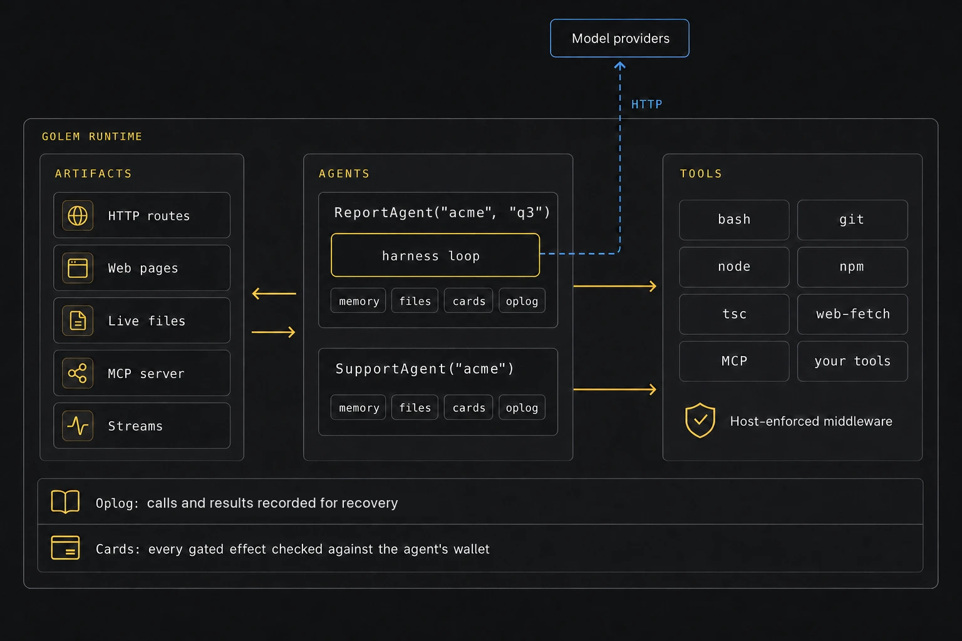Viewport: 962px width, 641px height.
Task: Click the AGENTS panel heading
Action: pos(344,173)
